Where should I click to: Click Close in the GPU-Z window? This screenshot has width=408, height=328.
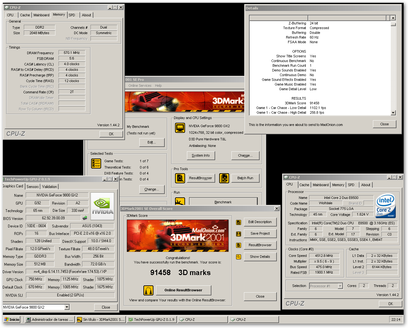[x=106, y=308]
